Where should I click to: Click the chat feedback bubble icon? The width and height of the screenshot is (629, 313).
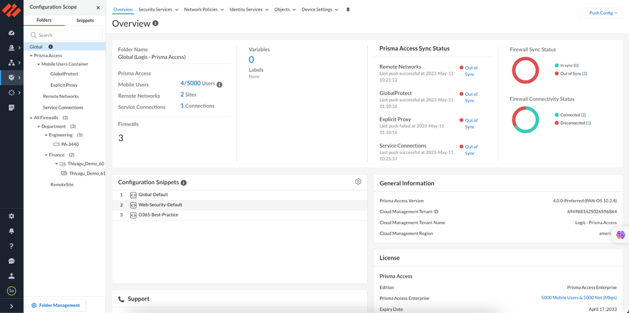pos(11,261)
